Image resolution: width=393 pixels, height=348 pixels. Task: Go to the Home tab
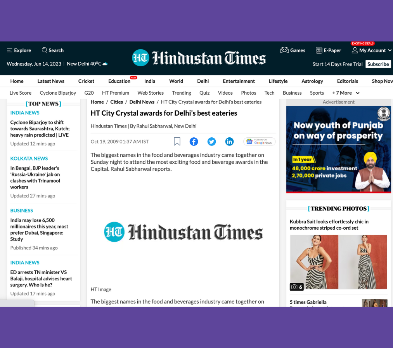click(17, 81)
